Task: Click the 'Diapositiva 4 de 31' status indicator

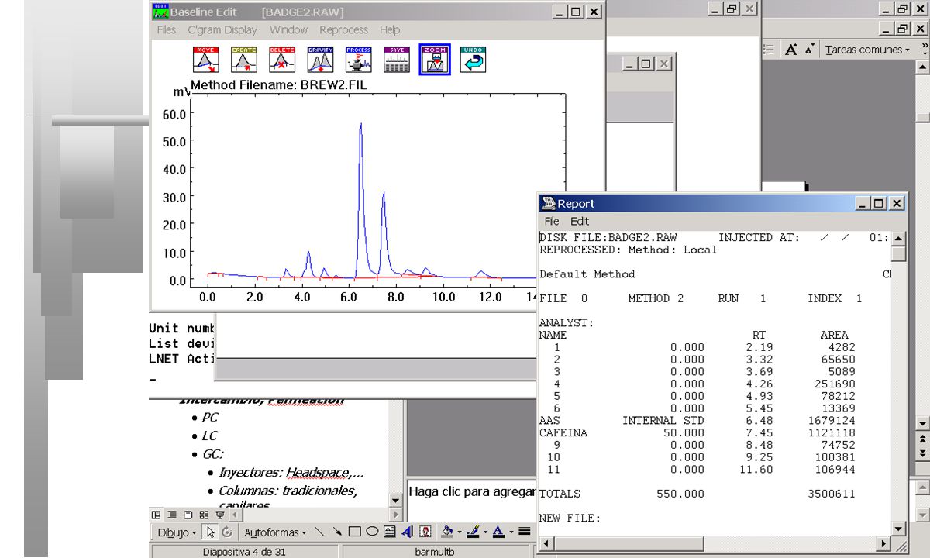Action: coord(244,552)
